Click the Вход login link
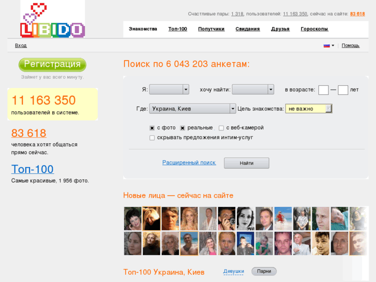This screenshot has height=282, width=376. (21, 46)
